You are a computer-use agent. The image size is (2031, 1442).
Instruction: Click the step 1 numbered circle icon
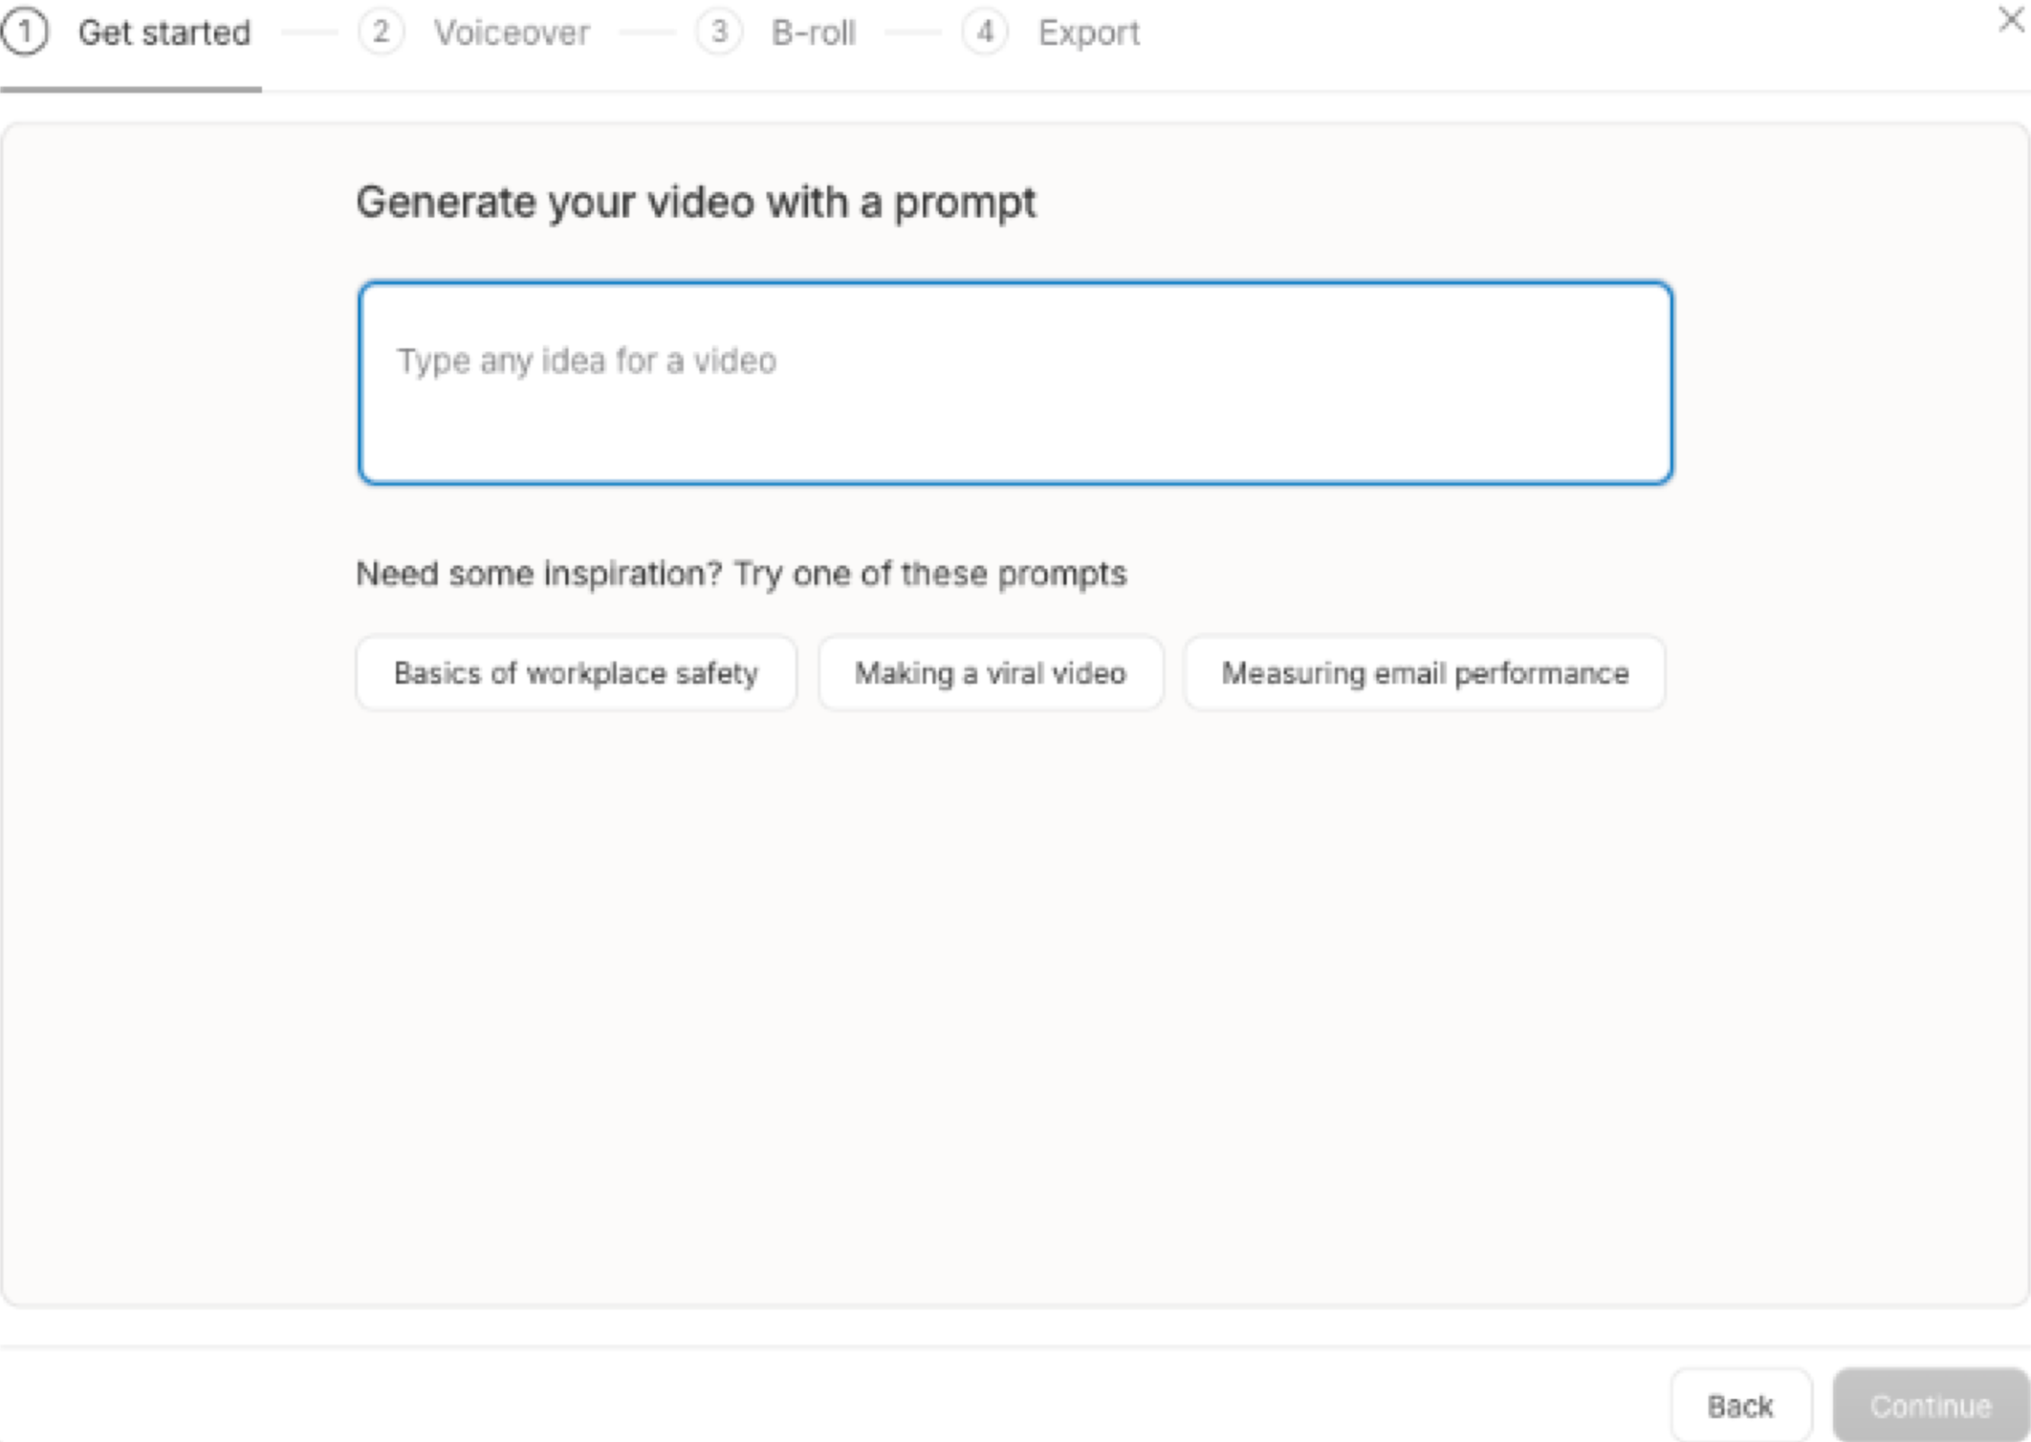click(26, 33)
